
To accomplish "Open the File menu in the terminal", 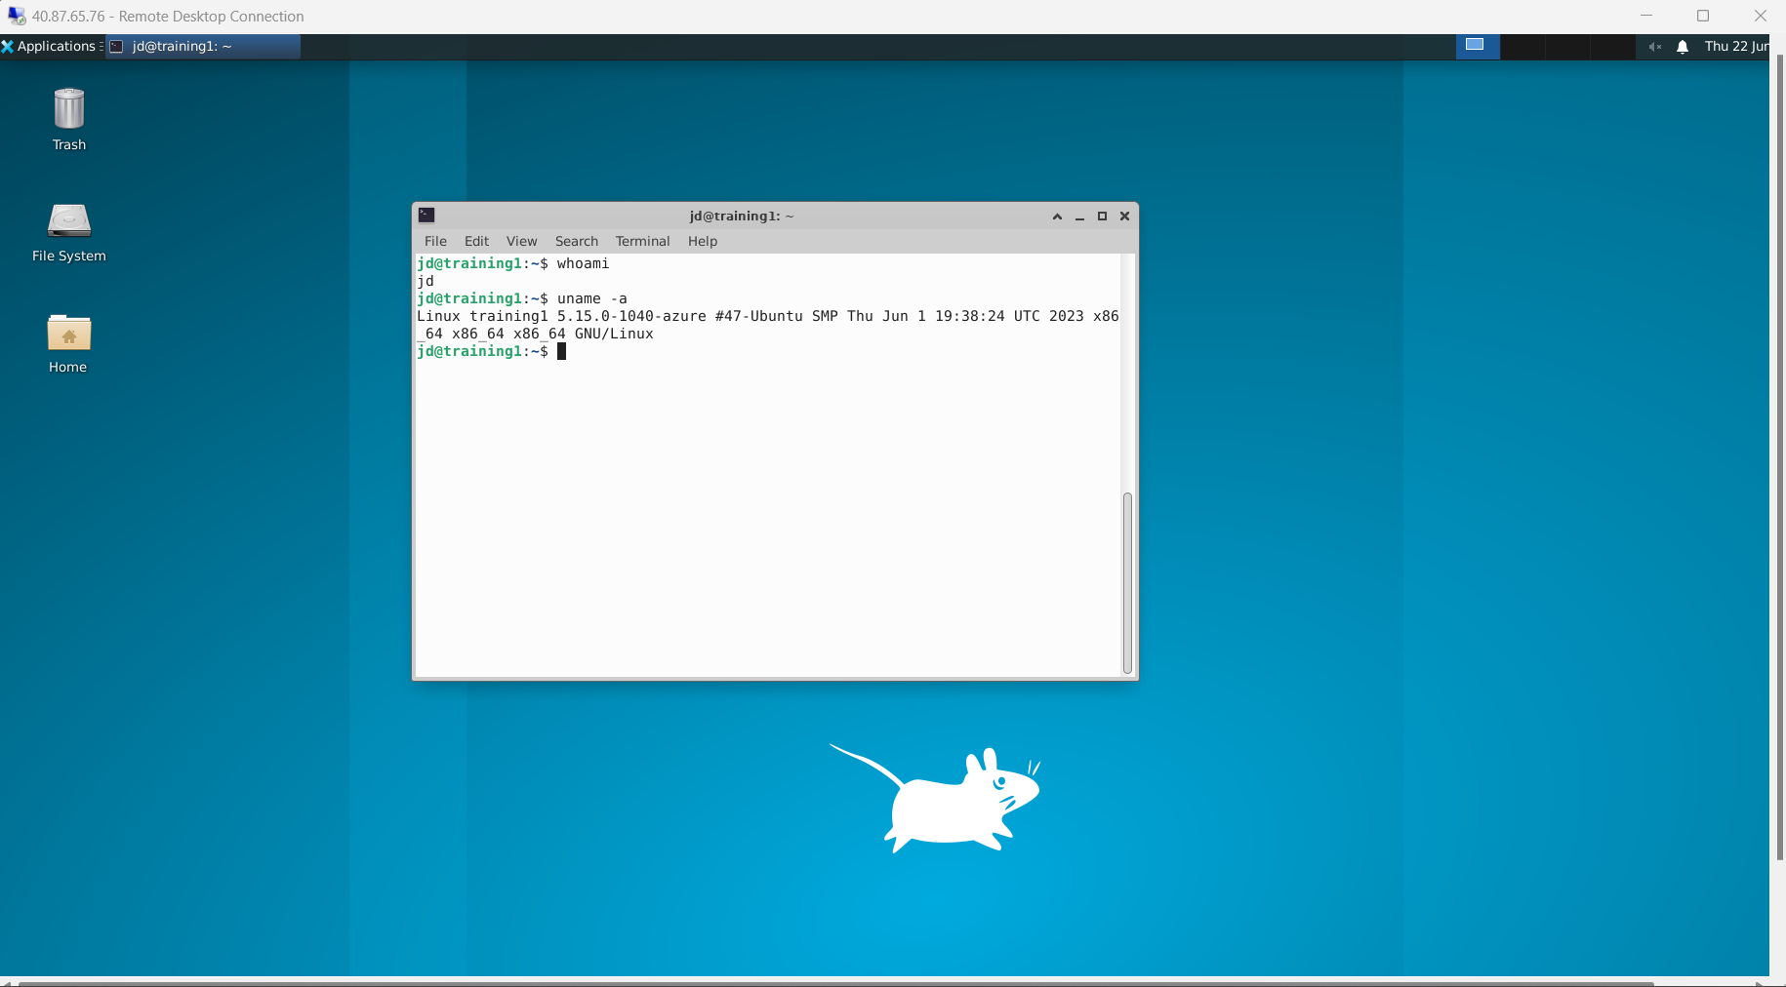I will click(434, 241).
